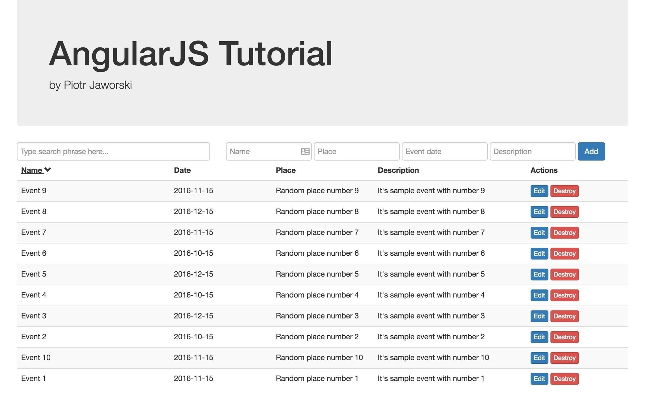The height and width of the screenshot is (408, 662).
Task: Sort by the Description column header
Action: [x=398, y=170]
